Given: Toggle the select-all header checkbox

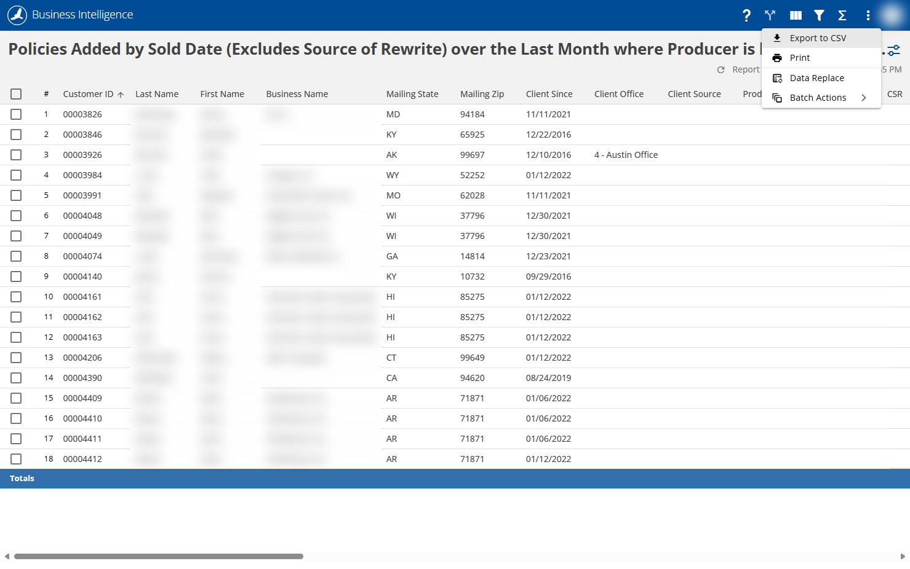Looking at the screenshot, I should [16, 94].
